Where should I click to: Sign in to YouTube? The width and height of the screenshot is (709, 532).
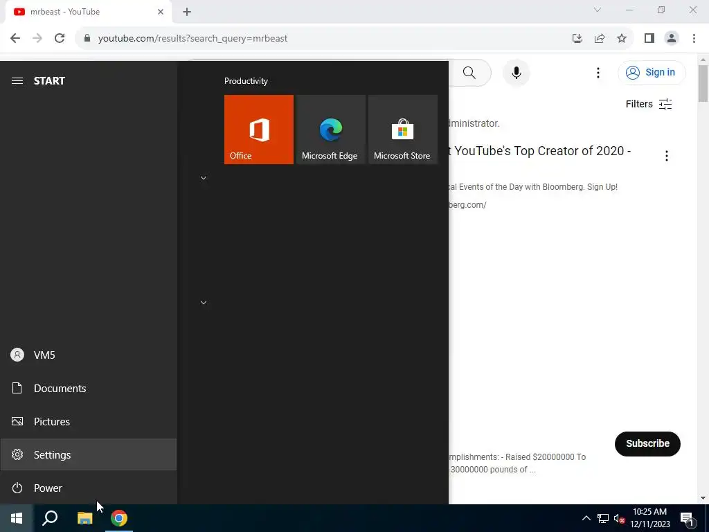[652, 72]
